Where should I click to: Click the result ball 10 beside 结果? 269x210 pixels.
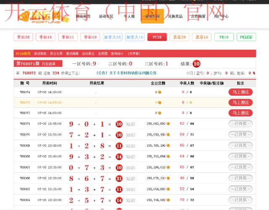(x=196, y=64)
